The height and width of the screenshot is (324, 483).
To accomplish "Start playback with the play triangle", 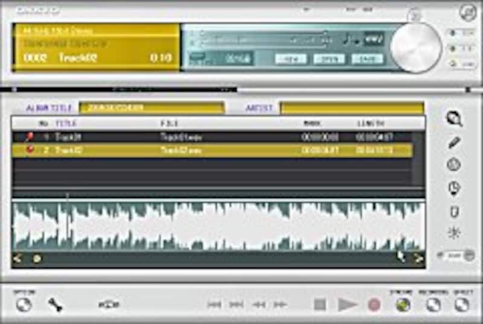I will tap(347, 305).
